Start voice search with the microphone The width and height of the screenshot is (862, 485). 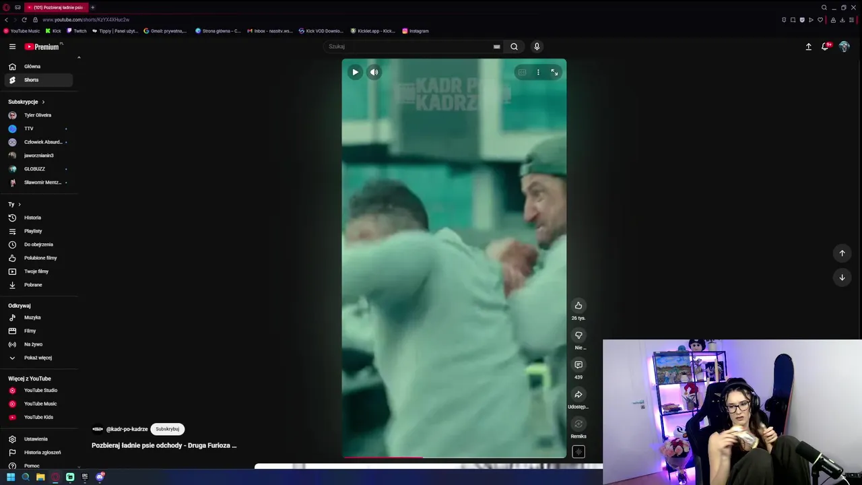[x=537, y=46]
